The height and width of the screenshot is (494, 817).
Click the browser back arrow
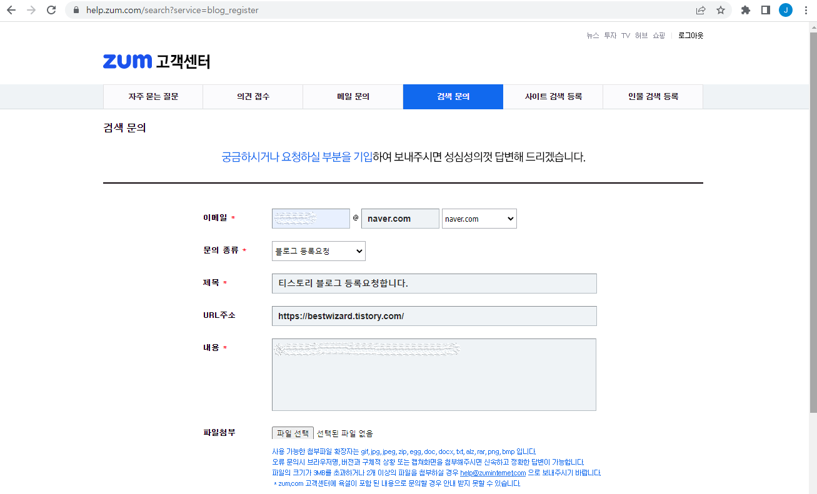click(11, 10)
